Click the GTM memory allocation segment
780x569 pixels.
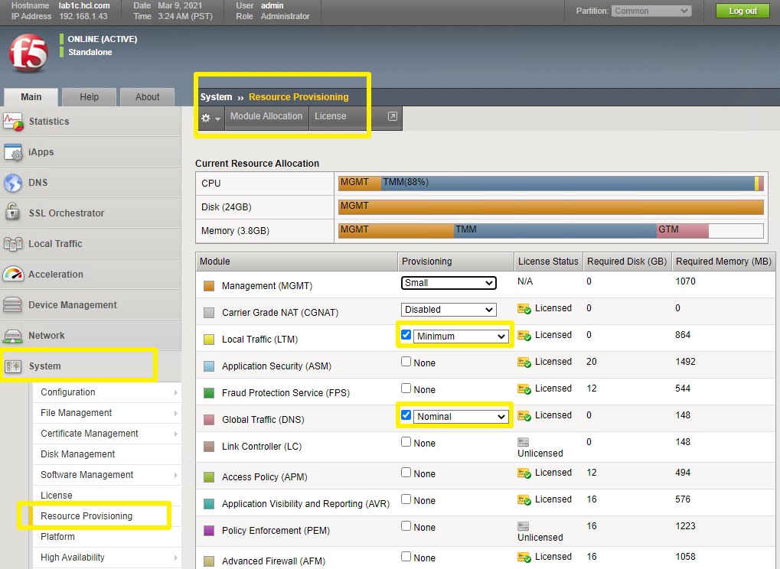click(x=682, y=230)
